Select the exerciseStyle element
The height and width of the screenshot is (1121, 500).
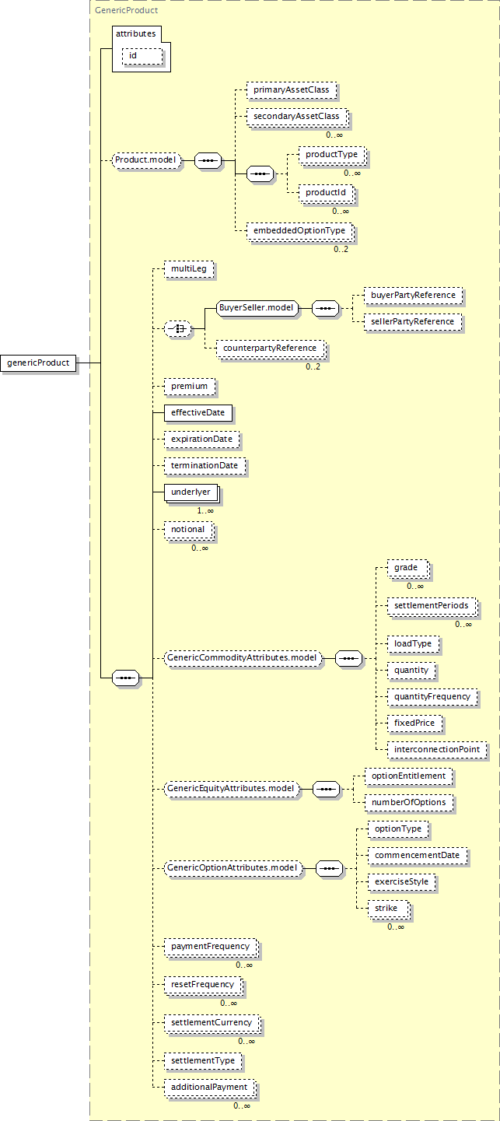400,882
